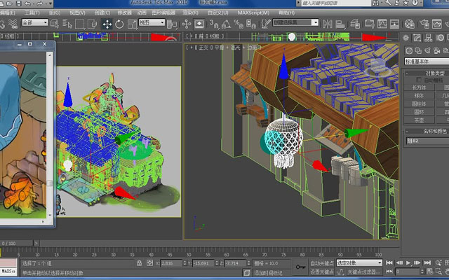Switch to the Hierarchy panel icon

429,38
